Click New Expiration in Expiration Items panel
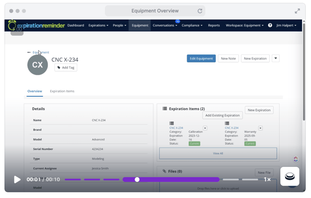 [x=259, y=110]
